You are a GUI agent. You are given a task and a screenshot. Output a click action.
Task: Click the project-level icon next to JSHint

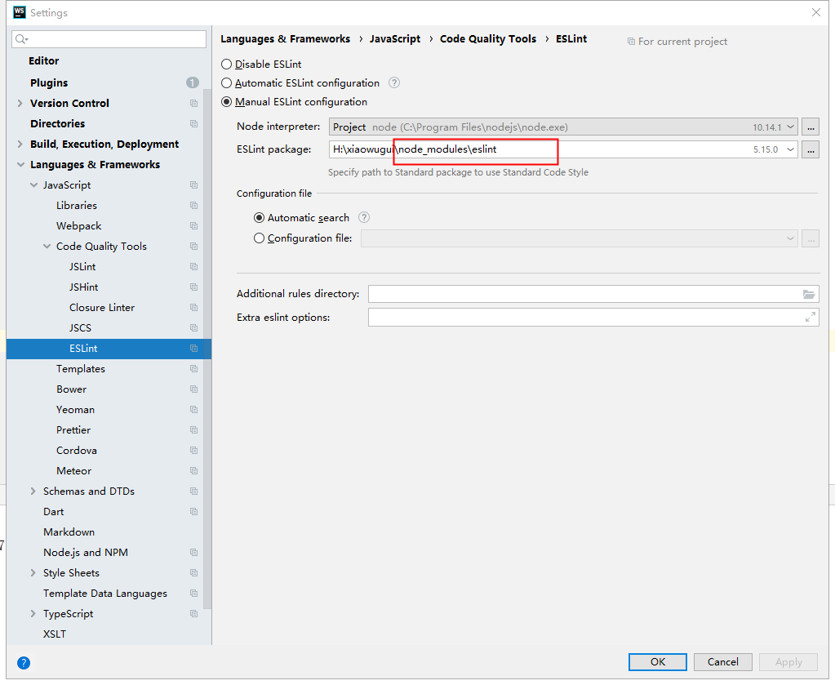point(193,287)
